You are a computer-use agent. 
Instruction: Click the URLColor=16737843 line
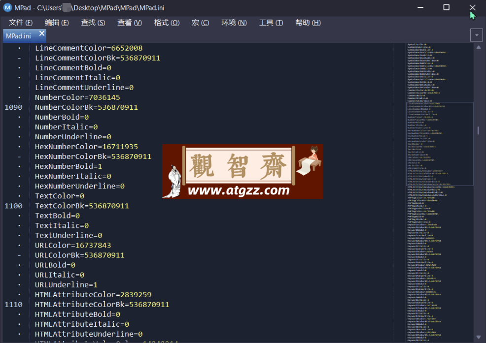point(73,246)
